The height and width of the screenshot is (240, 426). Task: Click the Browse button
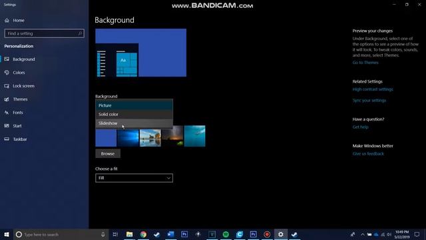[108, 153]
